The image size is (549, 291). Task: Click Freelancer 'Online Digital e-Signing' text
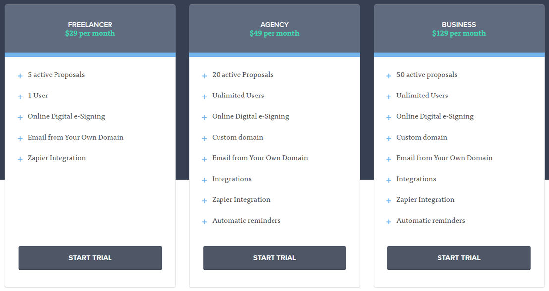point(66,116)
